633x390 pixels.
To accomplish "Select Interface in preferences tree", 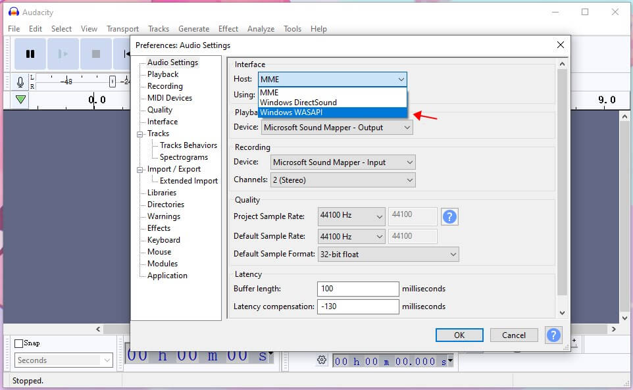I will click(163, 122).
